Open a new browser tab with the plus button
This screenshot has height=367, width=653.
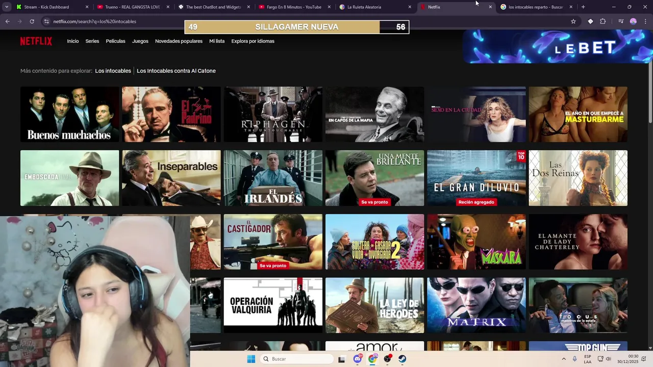pyautogui.click(x=583, y=7)
